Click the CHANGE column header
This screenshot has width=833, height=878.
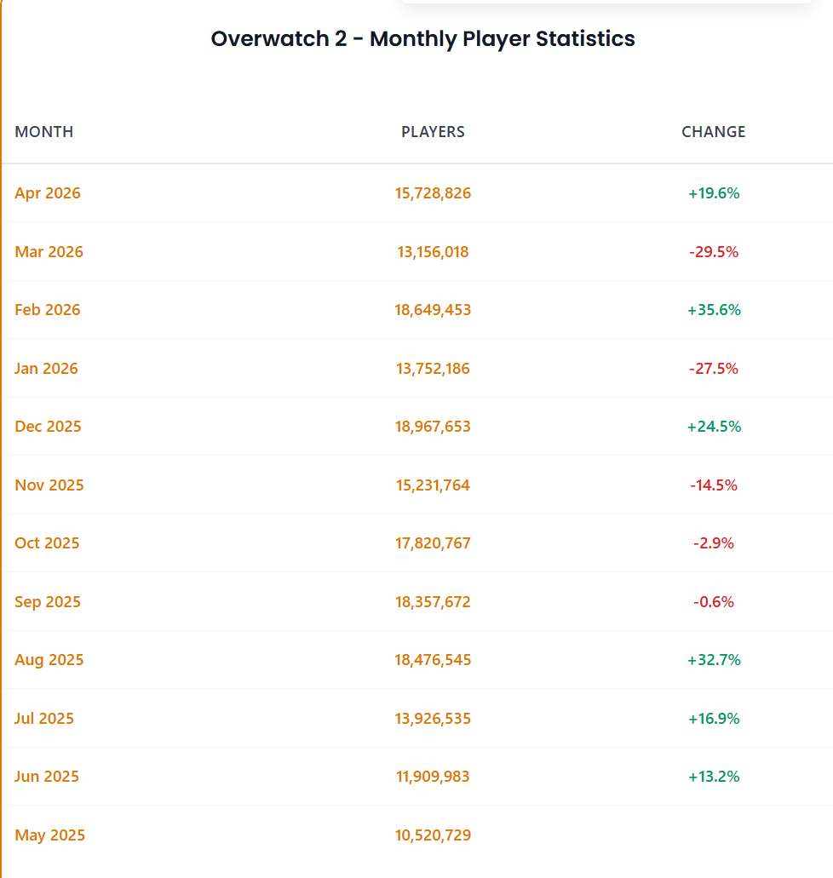713,132
